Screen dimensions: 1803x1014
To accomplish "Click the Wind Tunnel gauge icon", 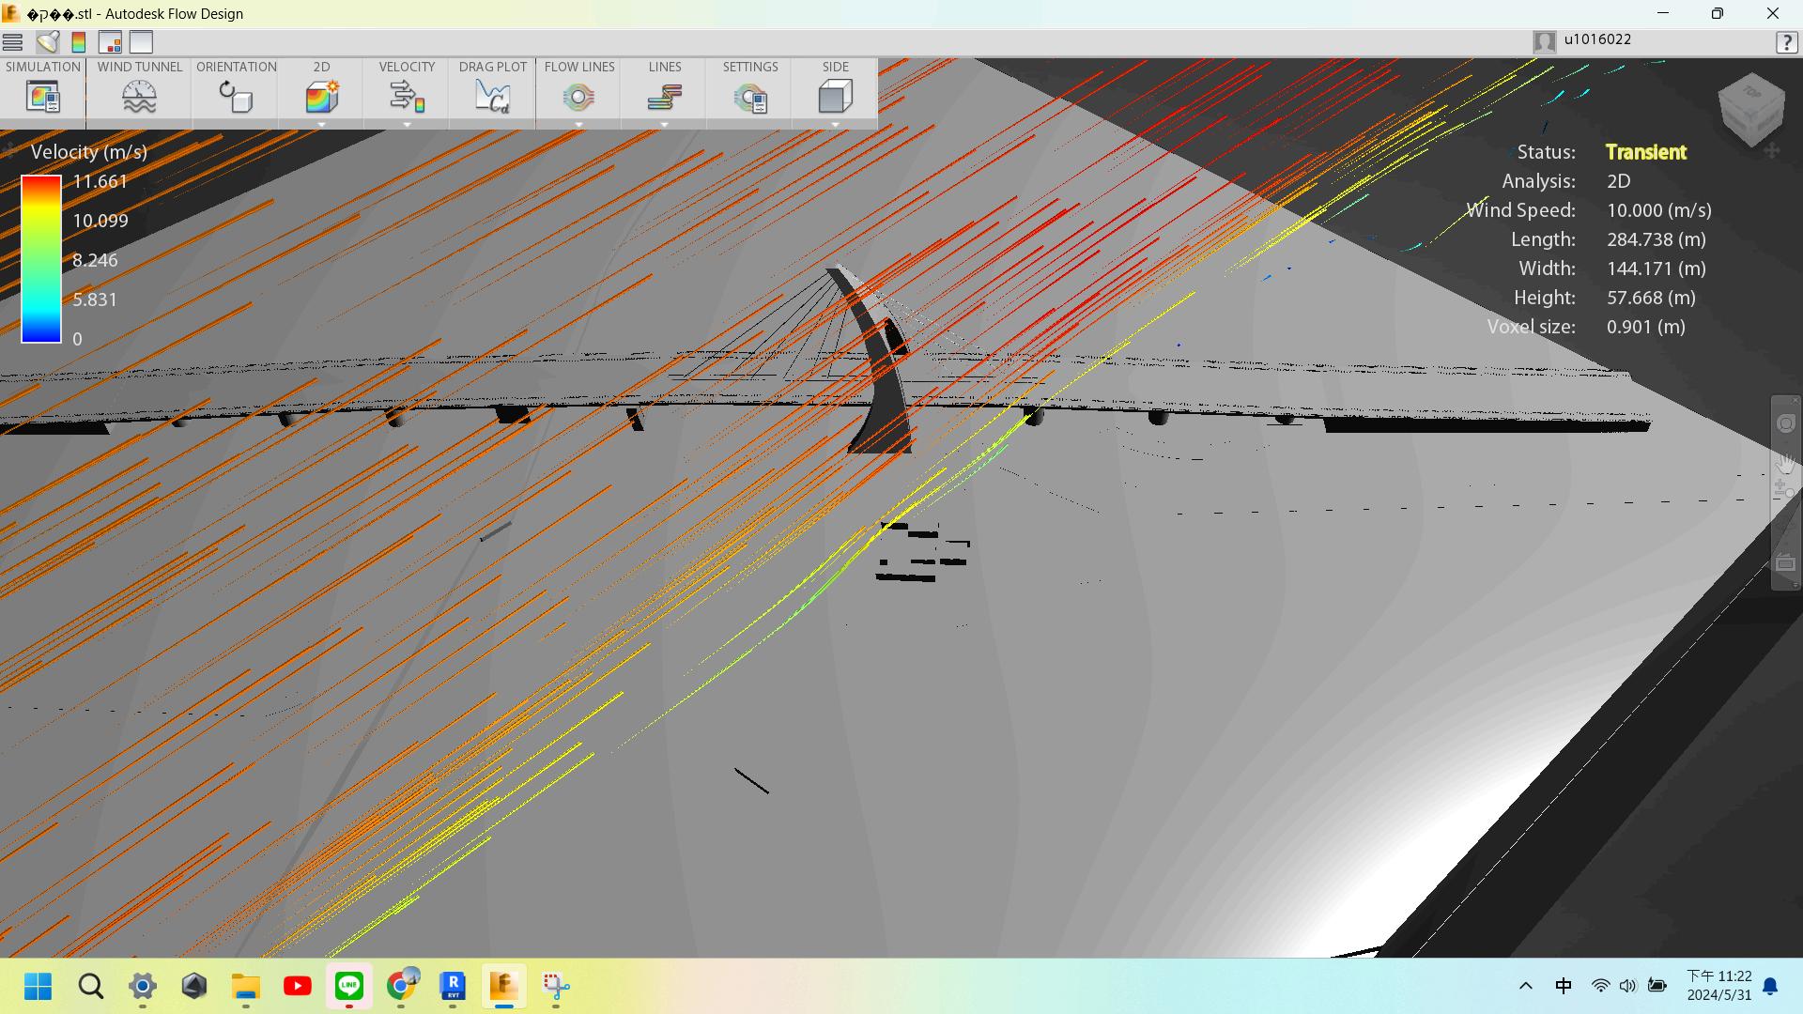I will 139,96.
